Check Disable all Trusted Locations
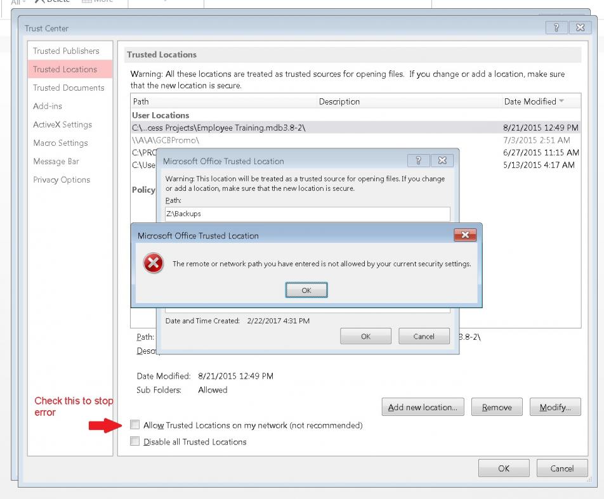Viewport: 604px width, 499px height. pyautogui.click(x=135, y=440)
